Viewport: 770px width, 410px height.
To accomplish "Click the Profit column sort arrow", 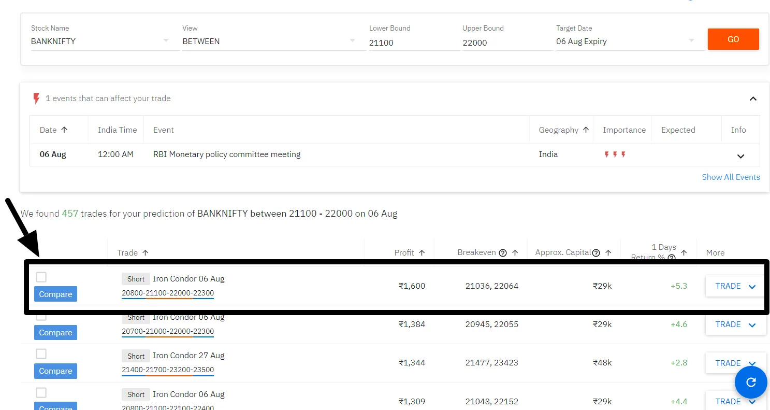I will (x=422, y=253).
